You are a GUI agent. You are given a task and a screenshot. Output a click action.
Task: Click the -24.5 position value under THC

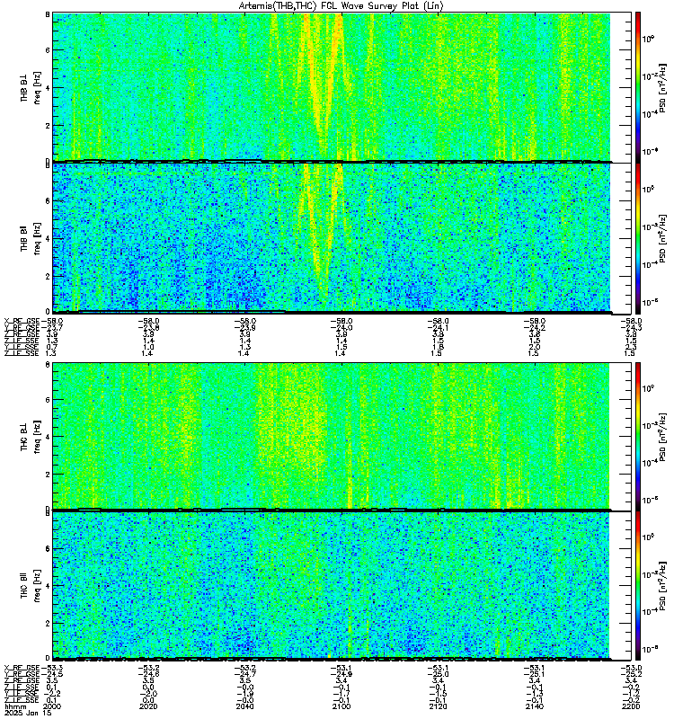[52, 674]
